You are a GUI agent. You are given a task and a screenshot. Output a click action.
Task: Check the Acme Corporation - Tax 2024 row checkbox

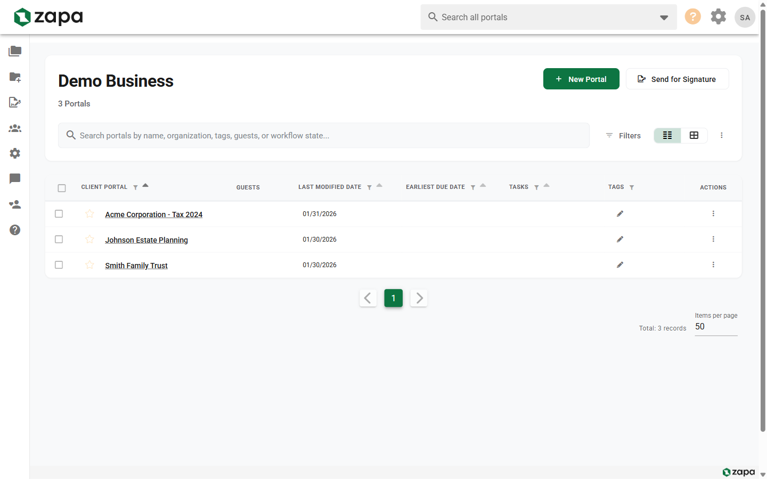click(x=59, y=213)
